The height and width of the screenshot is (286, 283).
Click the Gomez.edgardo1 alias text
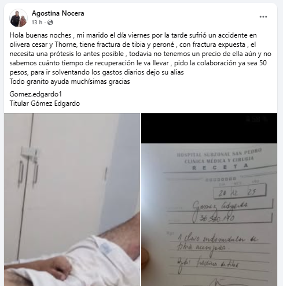36,94
